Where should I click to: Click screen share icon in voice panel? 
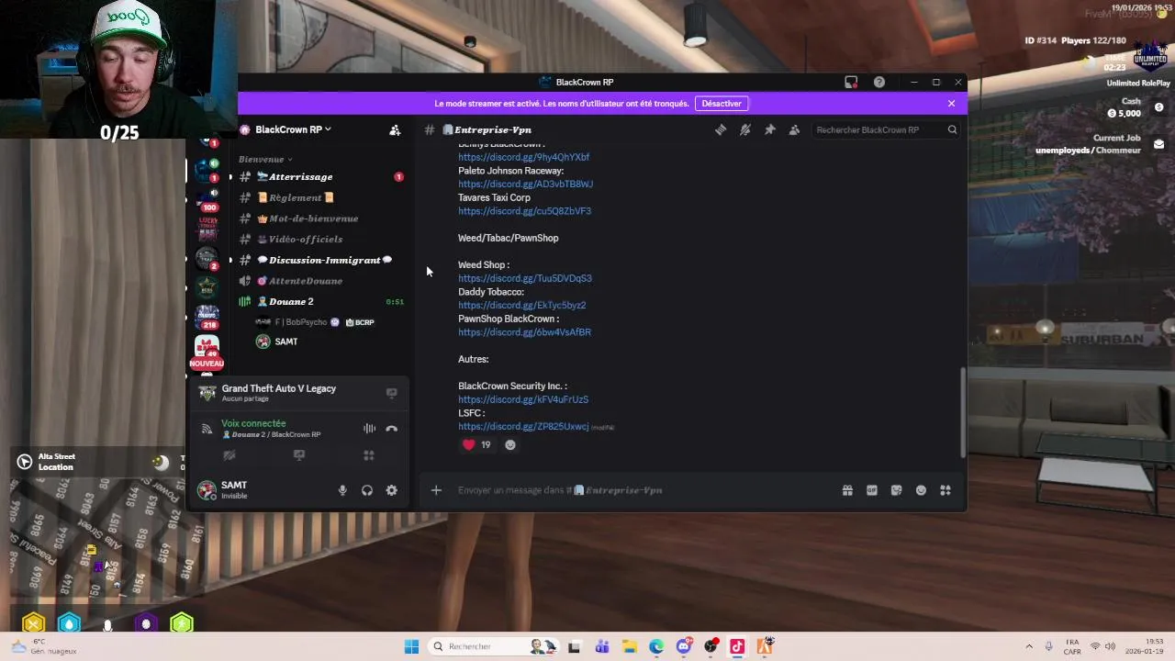pyautogui.click(x=298, y=455)
